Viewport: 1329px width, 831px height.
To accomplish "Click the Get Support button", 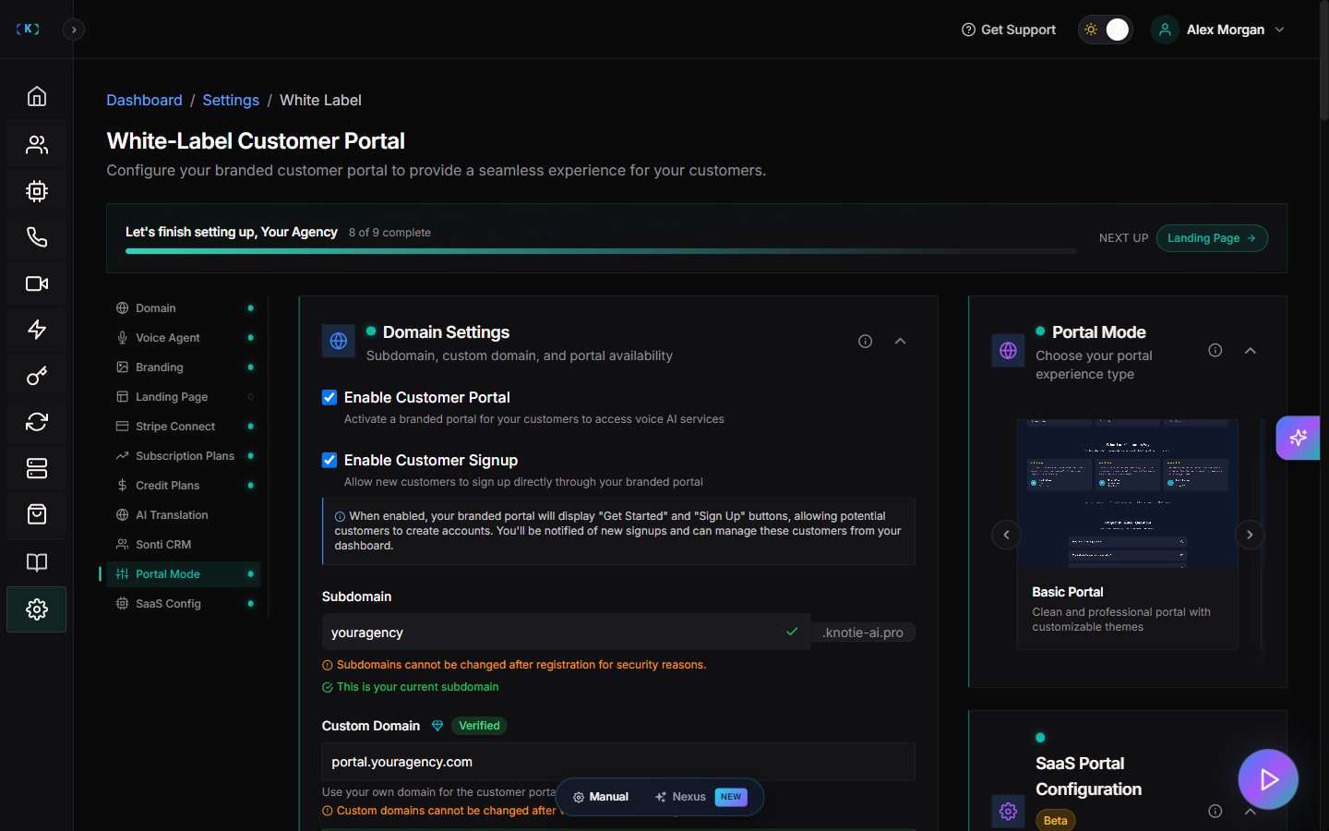I will point(1008,30).
